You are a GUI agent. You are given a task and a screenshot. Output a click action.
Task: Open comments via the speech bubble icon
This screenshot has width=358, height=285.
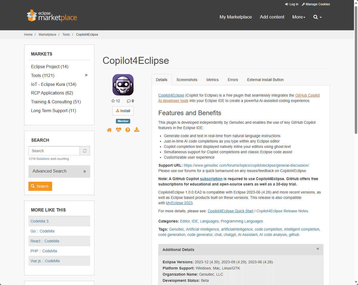pos(129,101)
